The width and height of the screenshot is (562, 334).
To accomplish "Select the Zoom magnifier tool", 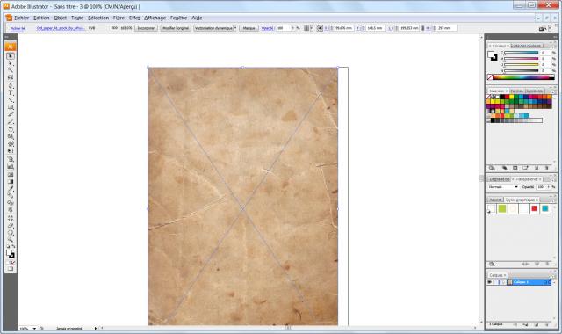I will tap(11, 240).
